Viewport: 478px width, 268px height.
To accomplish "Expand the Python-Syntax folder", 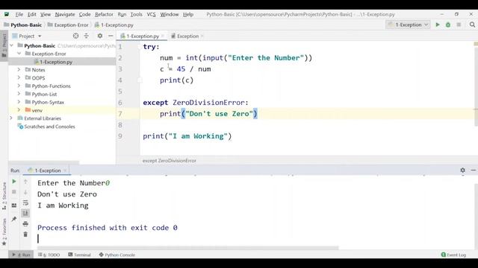I will tap(19, 102).
